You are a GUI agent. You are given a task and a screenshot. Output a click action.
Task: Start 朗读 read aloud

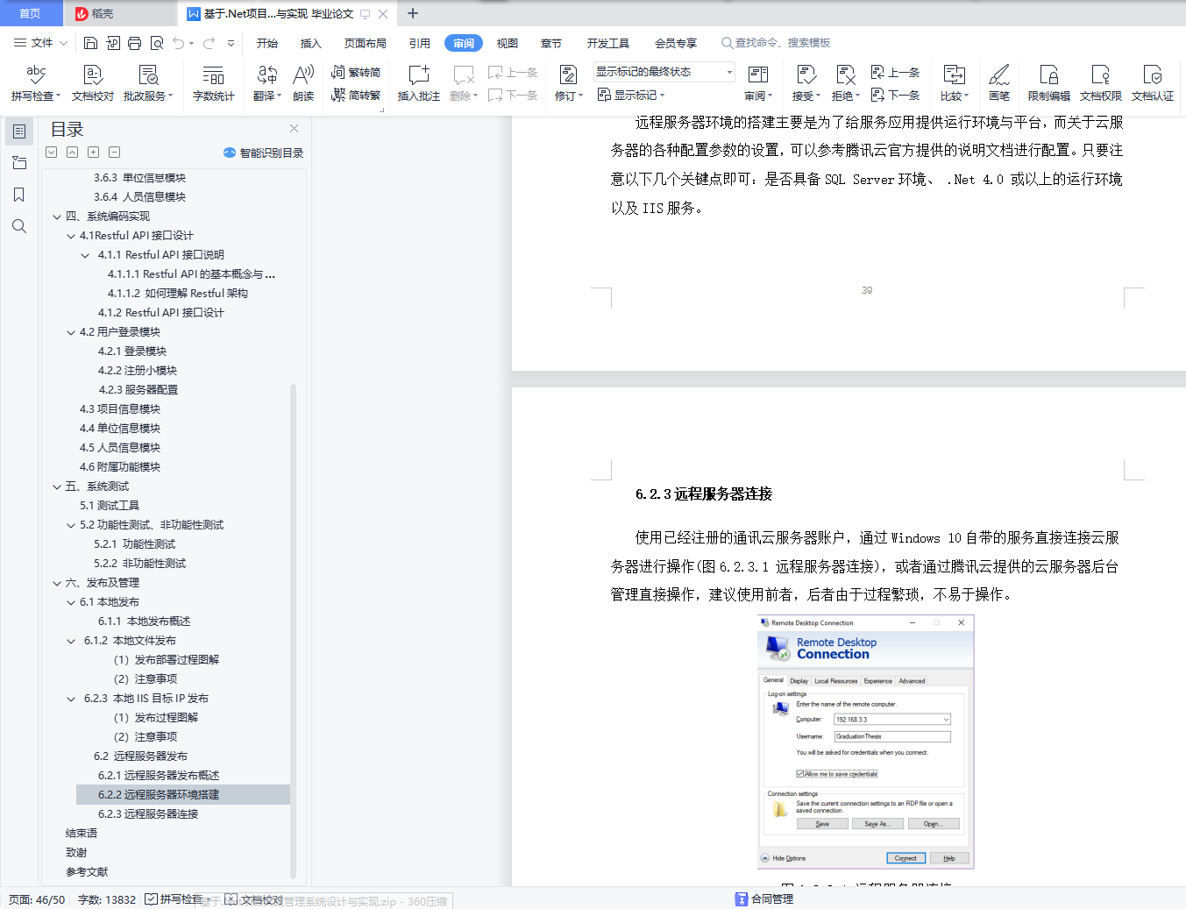click(303, 83)
